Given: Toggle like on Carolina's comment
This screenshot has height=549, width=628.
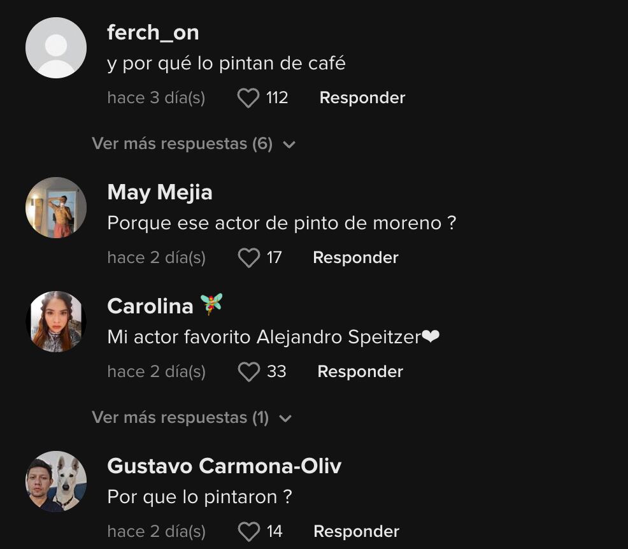Looking at the screenshot, I should (x=248, y=371).
